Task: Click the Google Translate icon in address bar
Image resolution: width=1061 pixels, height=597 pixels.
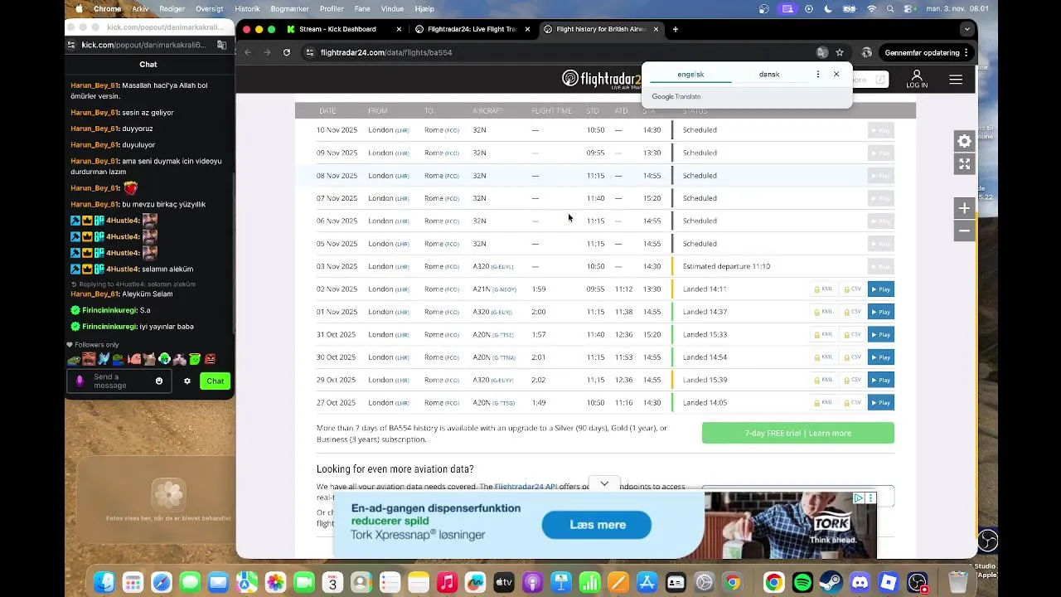Action: (821, 52)
